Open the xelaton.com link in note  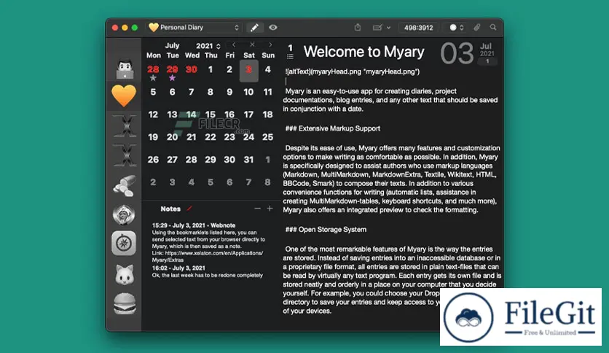coord(208,257)
